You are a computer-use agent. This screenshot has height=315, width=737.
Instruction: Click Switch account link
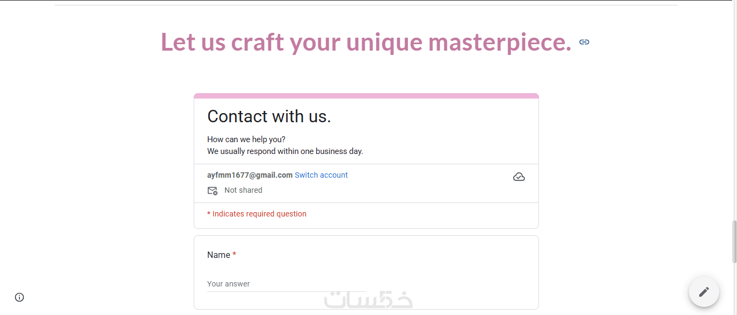[321, 175]
